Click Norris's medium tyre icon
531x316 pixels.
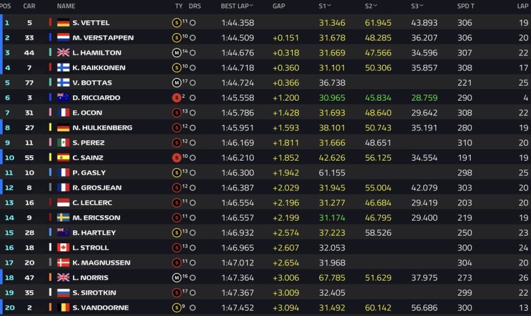pos(177,278)
